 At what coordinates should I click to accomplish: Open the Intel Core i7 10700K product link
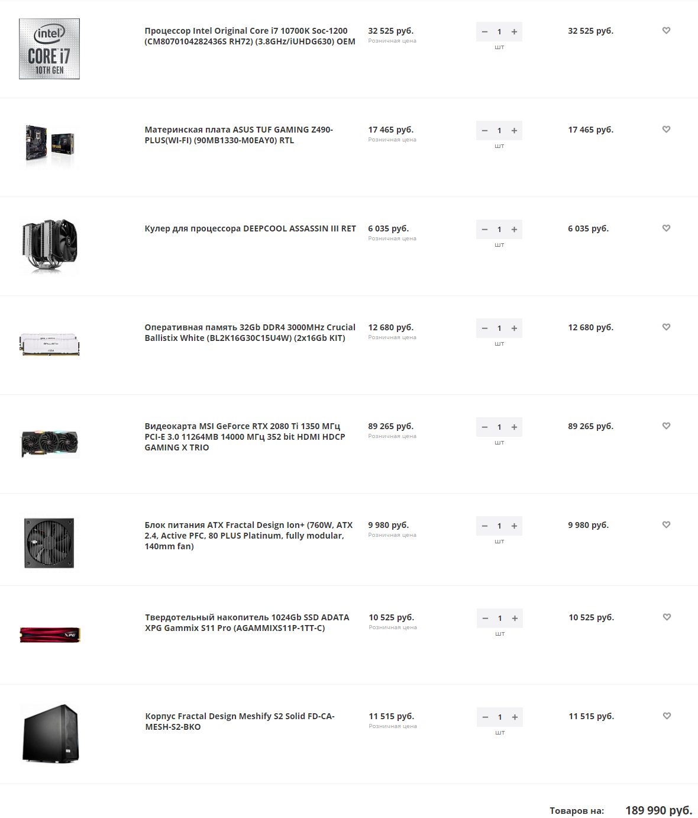[x=250, y=36]
